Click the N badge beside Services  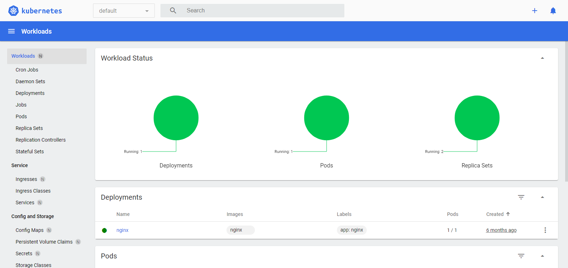40,203
